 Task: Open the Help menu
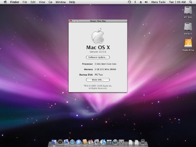(x=72, y=2)
